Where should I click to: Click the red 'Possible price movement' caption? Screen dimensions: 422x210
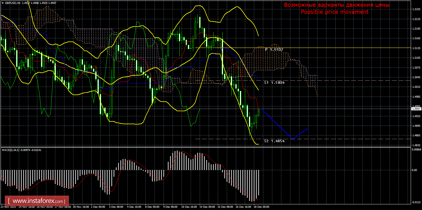coord(334,12)
